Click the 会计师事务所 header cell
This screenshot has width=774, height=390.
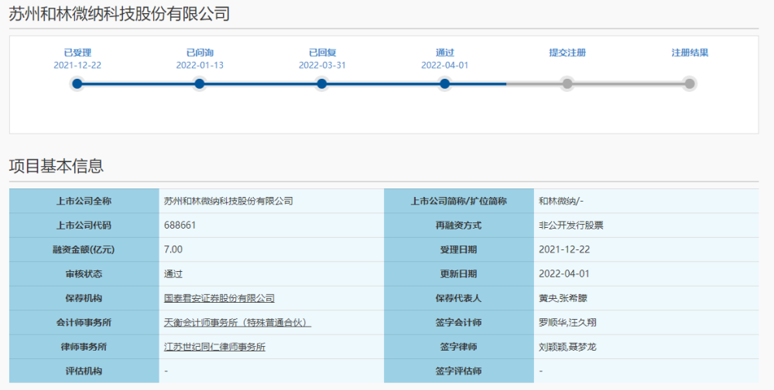click(x=84, y=323)
